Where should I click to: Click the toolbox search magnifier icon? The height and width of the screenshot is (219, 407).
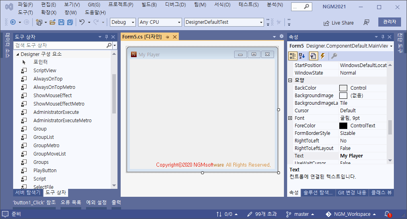coord(109,45)
